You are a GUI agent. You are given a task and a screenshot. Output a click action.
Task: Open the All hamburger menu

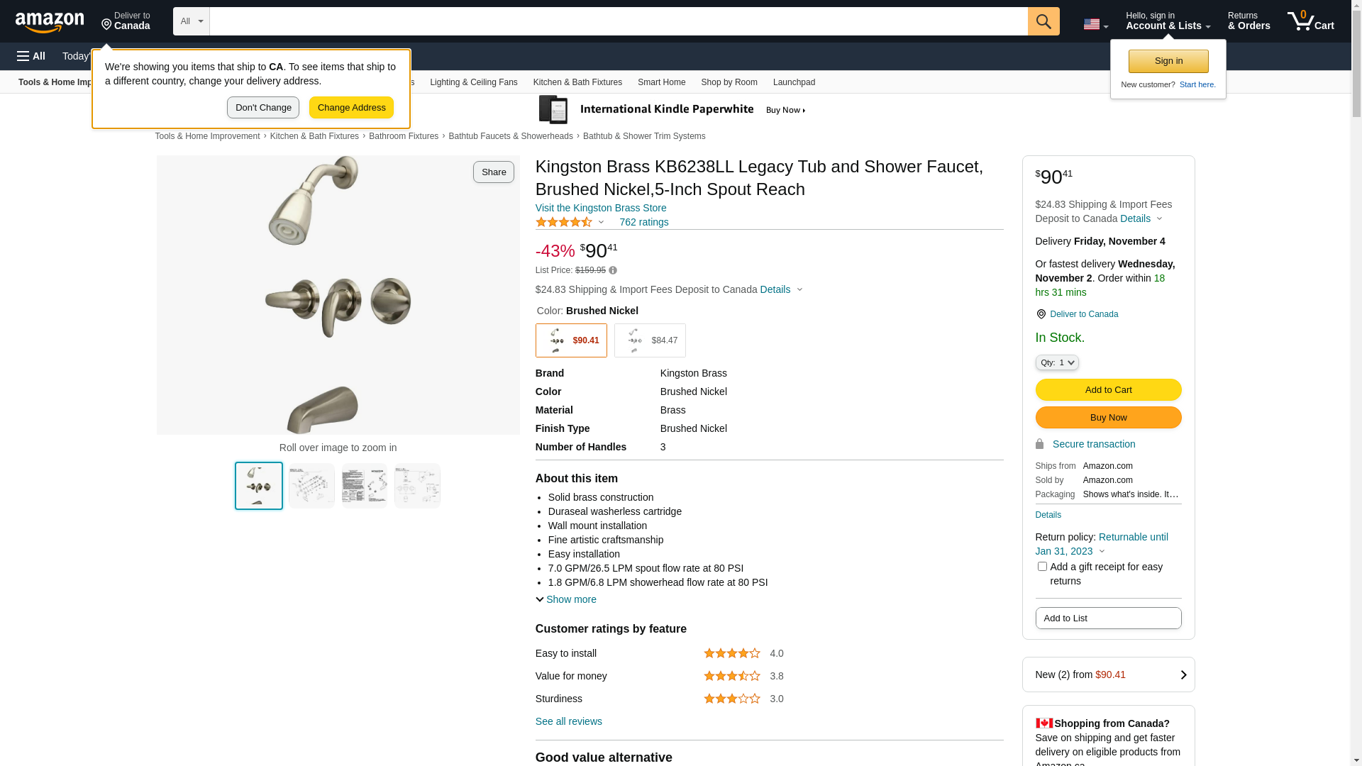coord(31,56)
